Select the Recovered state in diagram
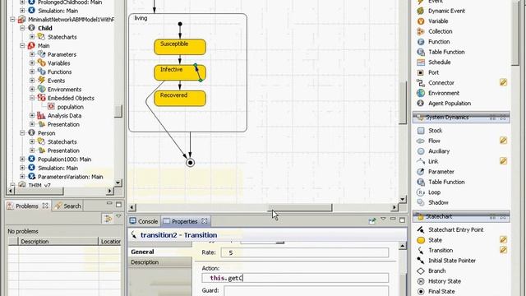Screen dimensions: 526x296 click(180, 99)
